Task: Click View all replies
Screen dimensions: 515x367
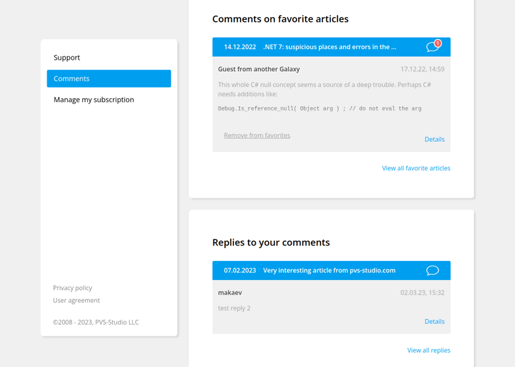Action: [x=429, y=350]
